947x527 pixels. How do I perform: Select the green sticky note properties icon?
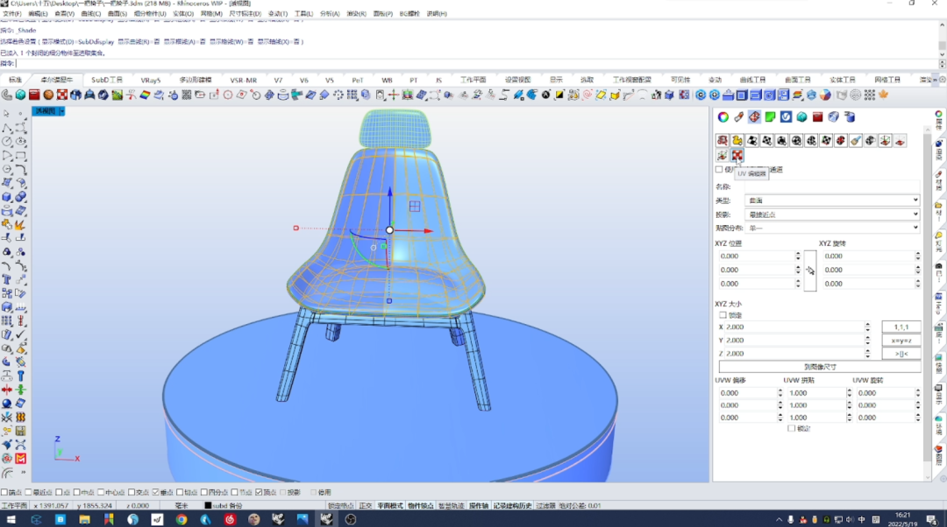770,117
